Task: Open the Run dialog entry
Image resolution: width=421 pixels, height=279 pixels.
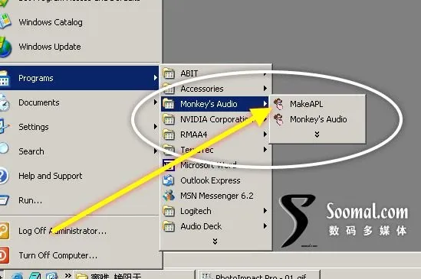Action: [x=80, y=200]
